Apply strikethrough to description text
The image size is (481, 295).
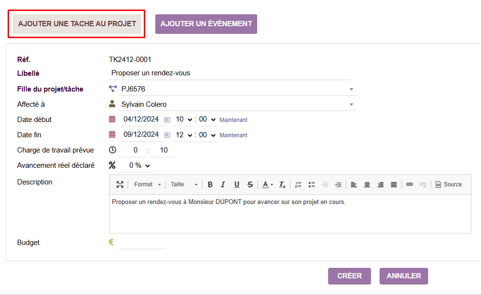click(x=250, y=184)
